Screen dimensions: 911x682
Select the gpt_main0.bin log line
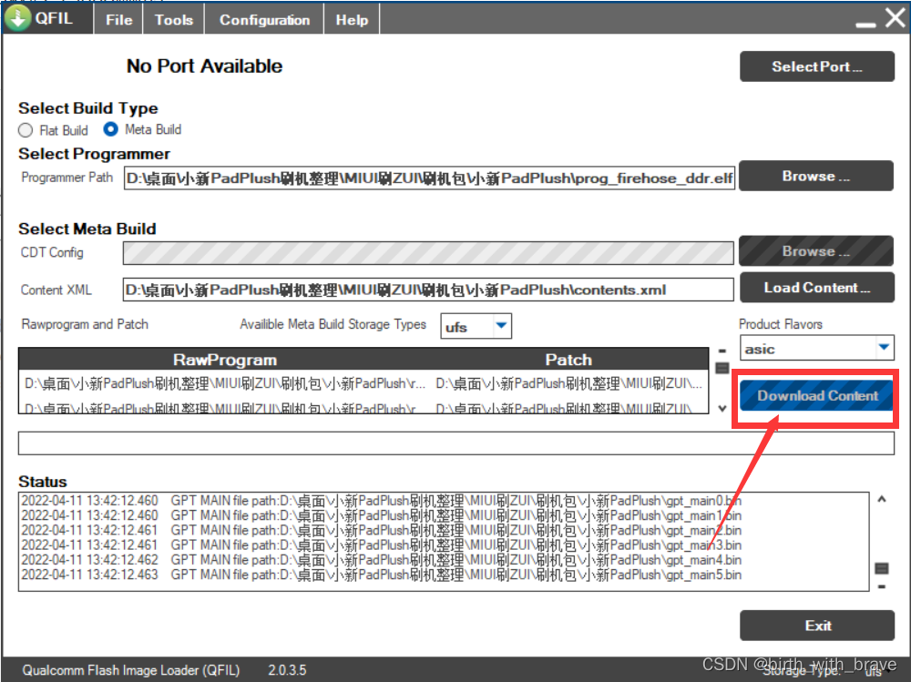[381, 500]
